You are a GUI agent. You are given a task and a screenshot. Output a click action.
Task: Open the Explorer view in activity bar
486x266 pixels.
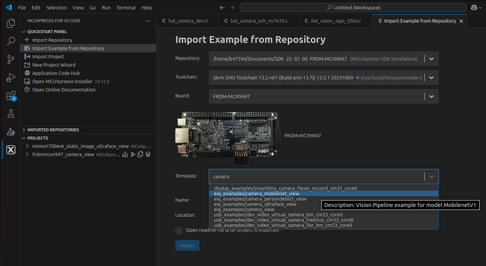tap(11, 23)
